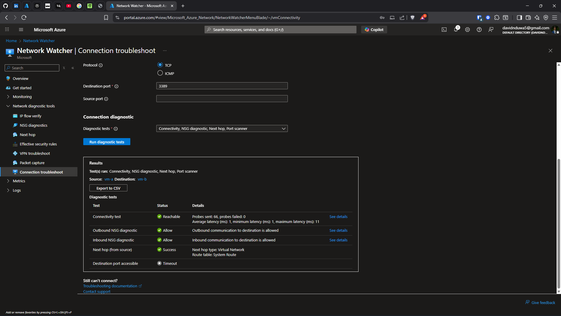The image size is (561, 316).
Task: Show info tooltip for Destination port
Action: click(x=117, y=86)
